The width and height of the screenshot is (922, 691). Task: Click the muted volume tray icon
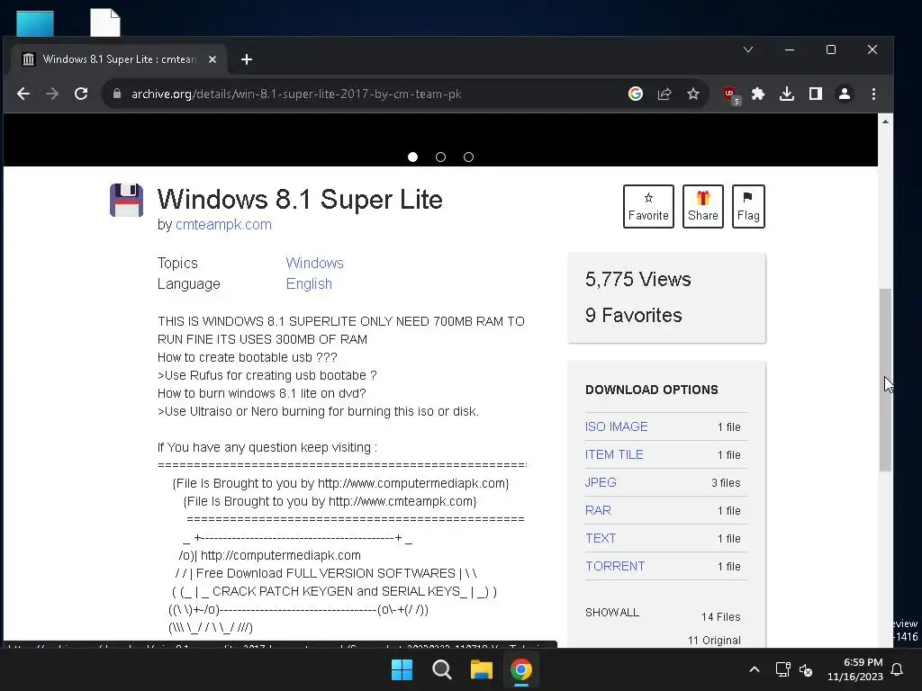point(806,669)
